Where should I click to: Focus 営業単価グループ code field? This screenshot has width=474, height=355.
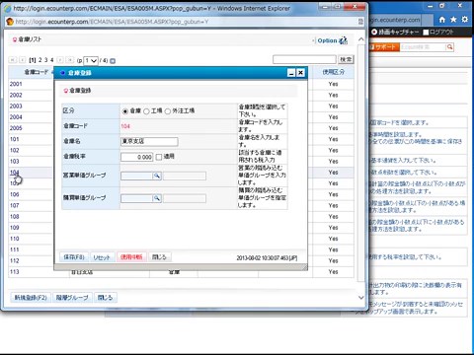[136, 176]
